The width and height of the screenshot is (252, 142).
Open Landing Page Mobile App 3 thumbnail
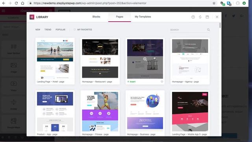point(190,112)
